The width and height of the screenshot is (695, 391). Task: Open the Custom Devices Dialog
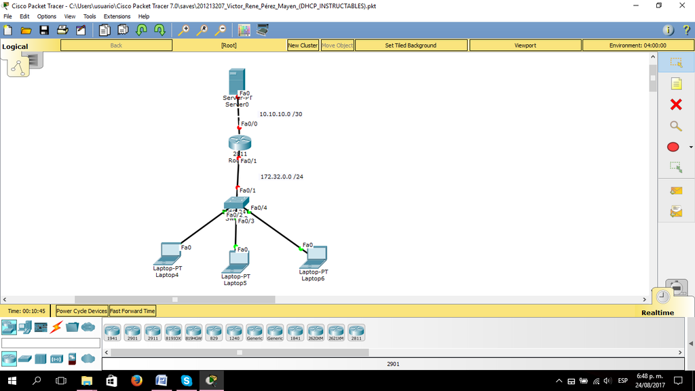tap(263, 30)
